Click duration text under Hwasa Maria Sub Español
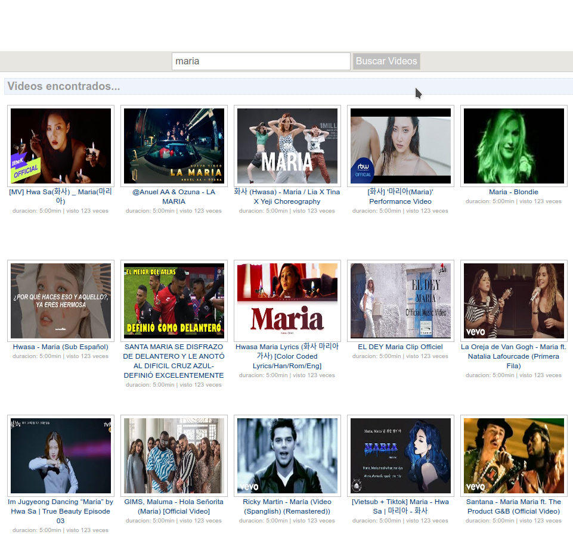Screen dimensions: 573x541 coord(61,356)
